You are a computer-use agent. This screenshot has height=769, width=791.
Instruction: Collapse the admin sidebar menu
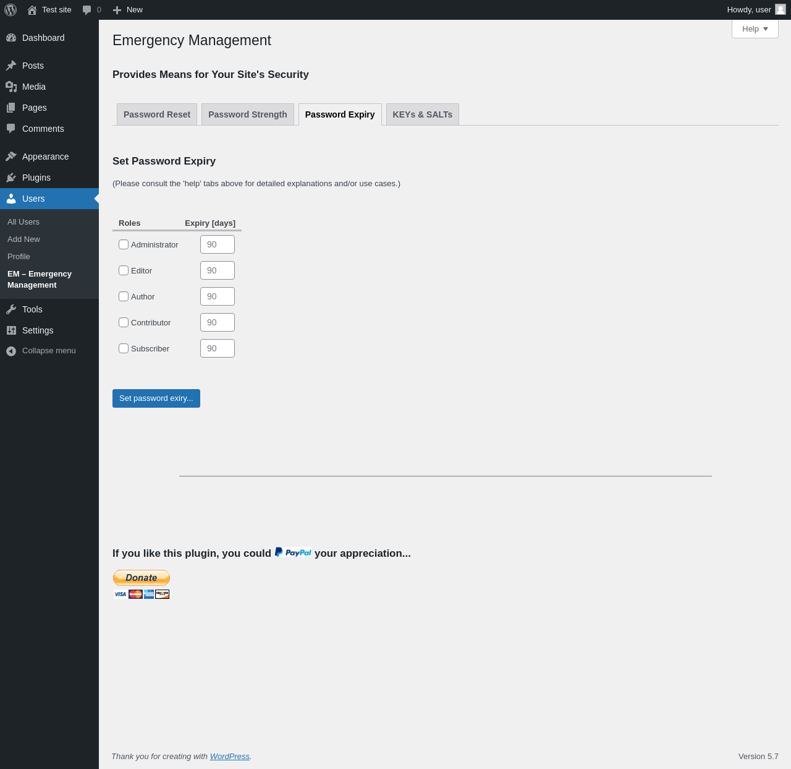pos(49,351)
